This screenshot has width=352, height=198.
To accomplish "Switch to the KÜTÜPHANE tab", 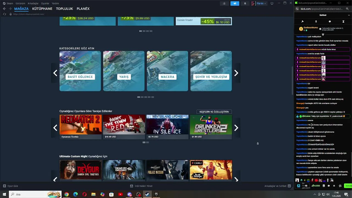I will (42, 9).
